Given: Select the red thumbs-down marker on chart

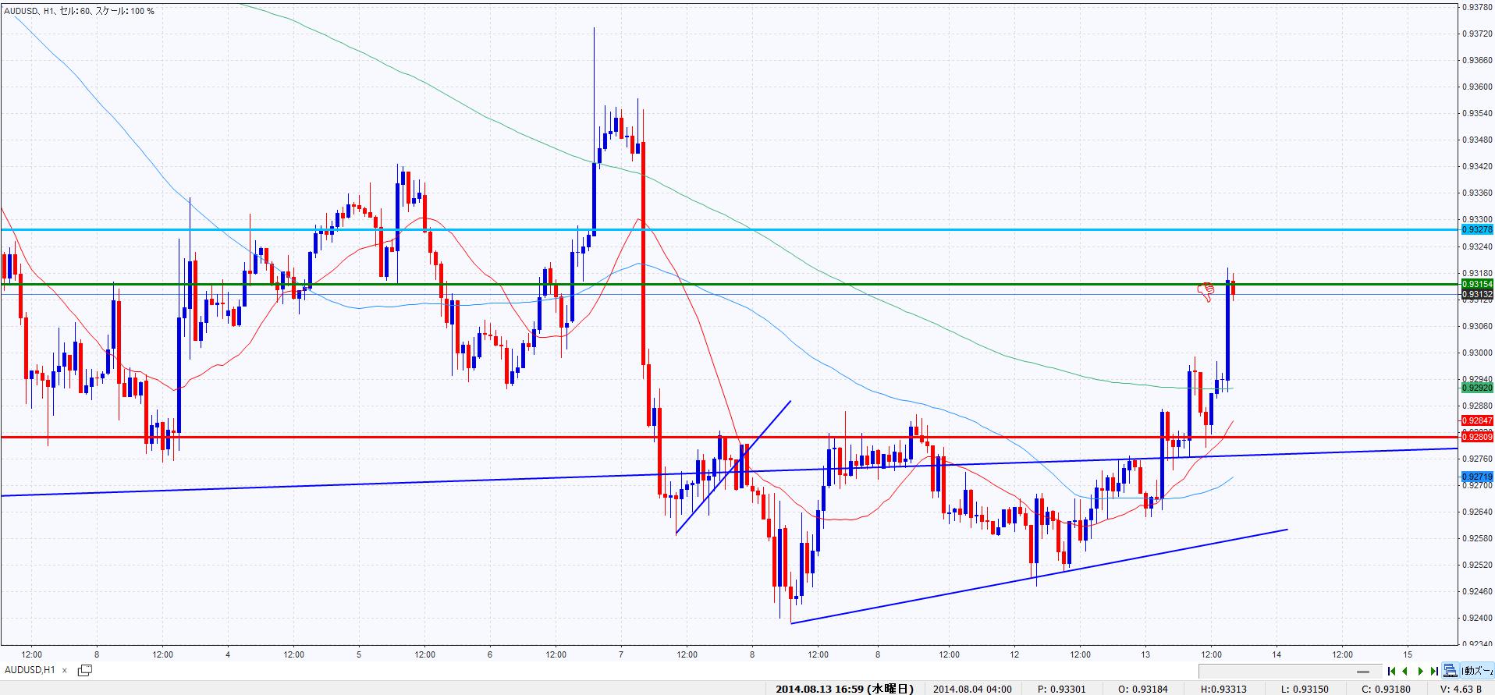Looking at the screenshot, I should click(x=1207, y=293).
